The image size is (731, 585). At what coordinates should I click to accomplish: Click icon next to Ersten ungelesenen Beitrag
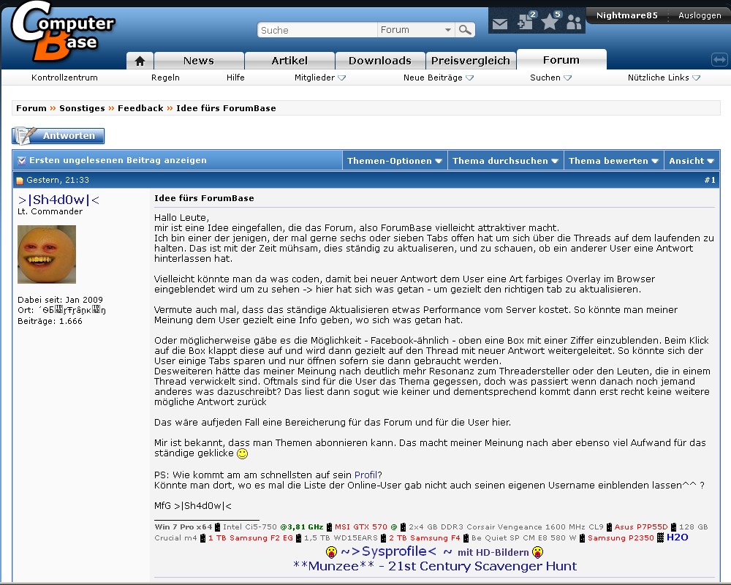click(x=21, y=161)
